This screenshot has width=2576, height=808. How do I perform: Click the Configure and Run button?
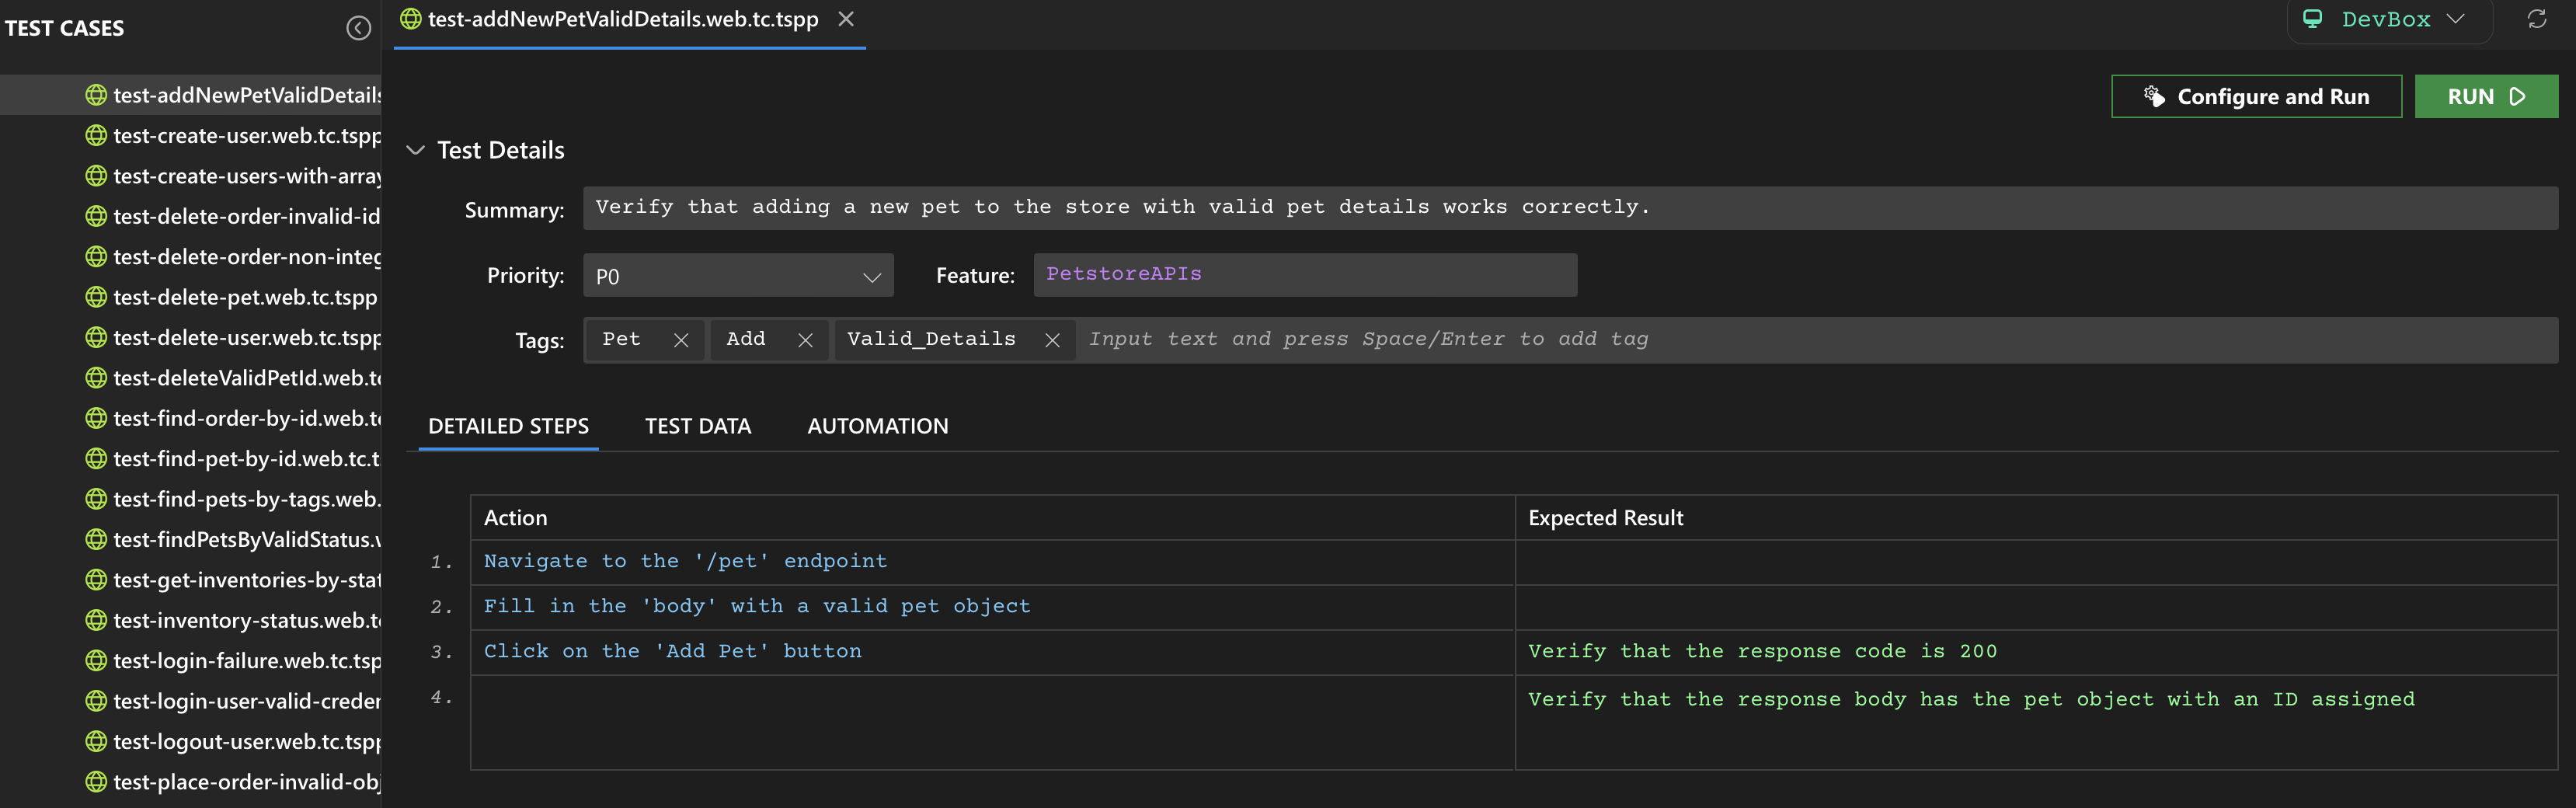pos(2256,96)
